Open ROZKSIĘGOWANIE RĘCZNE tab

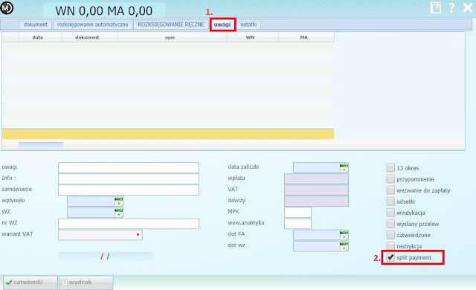point(171,25)
